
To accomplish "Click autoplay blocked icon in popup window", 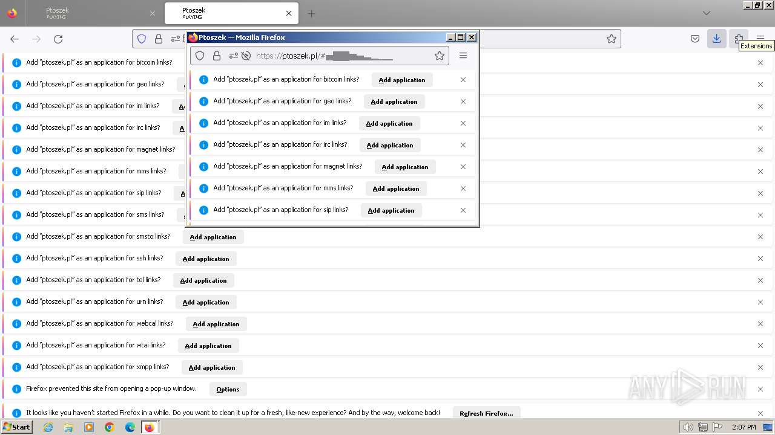I will [246, 56].
